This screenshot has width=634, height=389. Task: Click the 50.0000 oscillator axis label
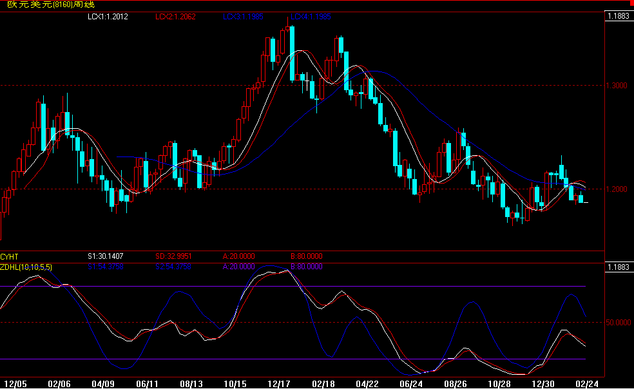618,322
